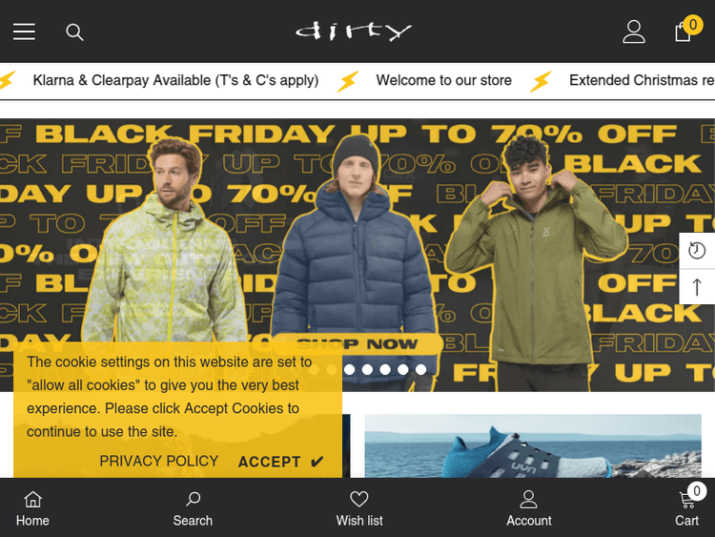Click Klarna & Clearpay announcement text
The width and height of the screenshot is (715, 537).
tap(175, 80)
